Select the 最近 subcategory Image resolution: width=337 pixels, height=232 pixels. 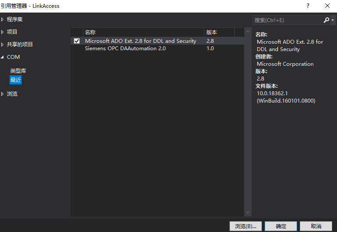pyautogui.click(x=16, y=80)
